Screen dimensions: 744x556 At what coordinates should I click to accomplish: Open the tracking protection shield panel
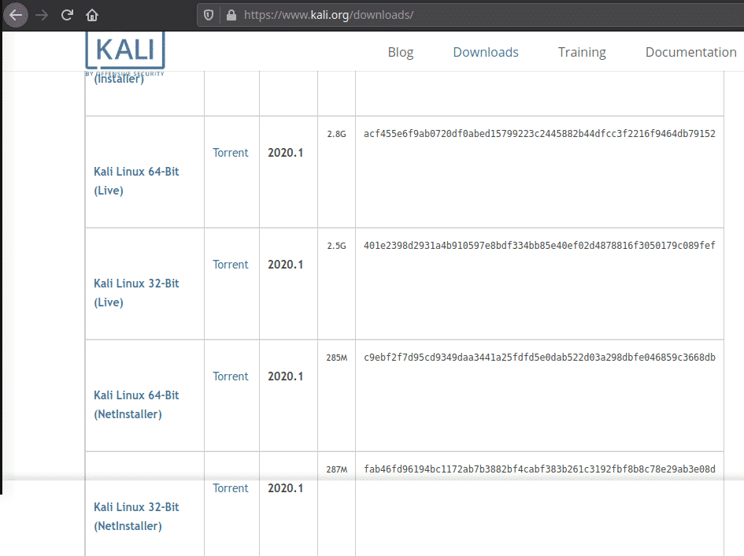209,15
